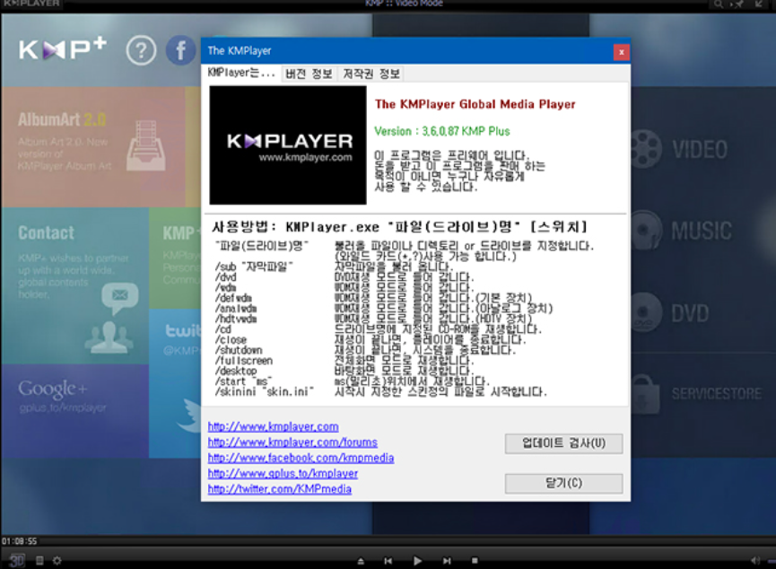The height and width of the screenshot is (569, 776).
Task: Click the /dvd switch text
Action: coord(226,277)
